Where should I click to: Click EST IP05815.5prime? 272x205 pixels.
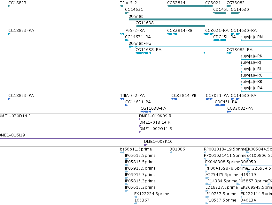140,162
